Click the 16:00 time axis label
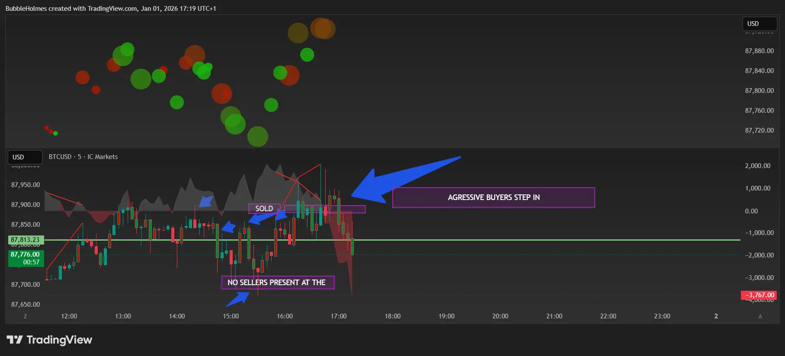 click(x=285, y=316)
